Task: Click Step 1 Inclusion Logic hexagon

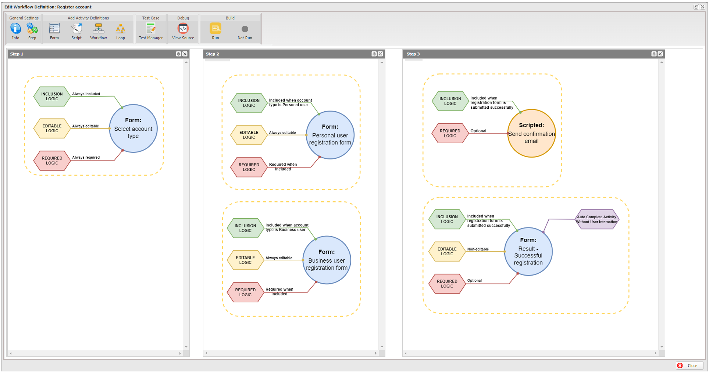Action: [x=52, y=97]
